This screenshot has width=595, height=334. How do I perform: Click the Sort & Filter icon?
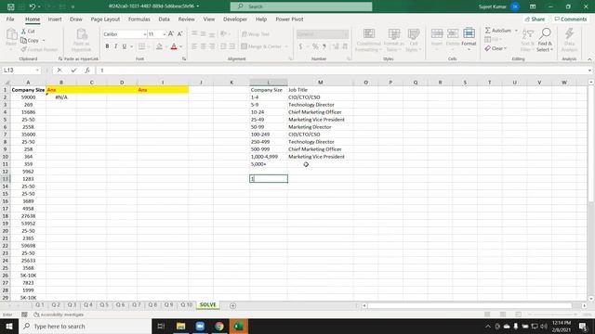click(x=528, y=34)
